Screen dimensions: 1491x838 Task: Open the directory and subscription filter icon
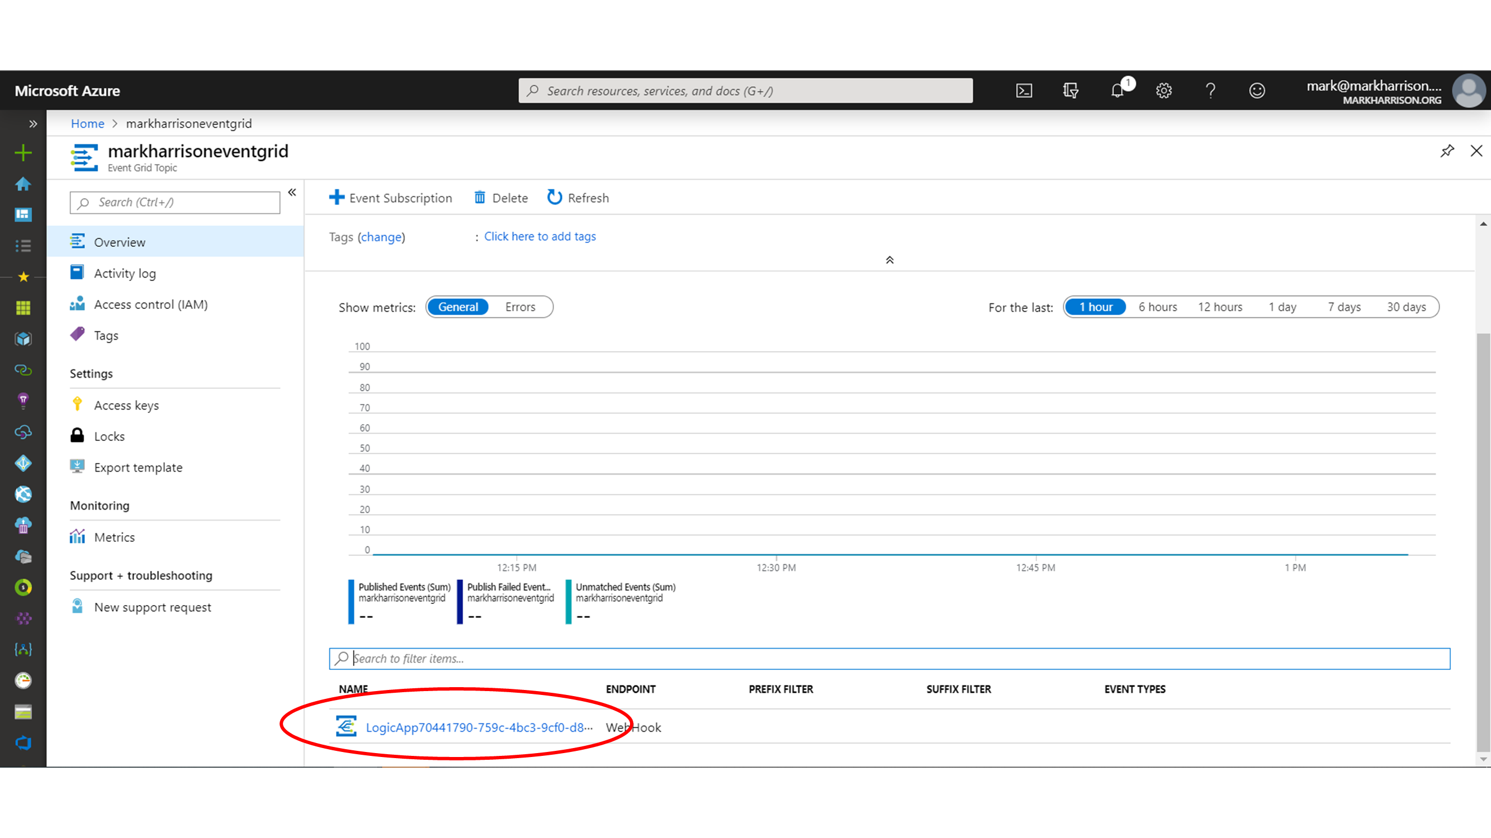point(1070,91)
